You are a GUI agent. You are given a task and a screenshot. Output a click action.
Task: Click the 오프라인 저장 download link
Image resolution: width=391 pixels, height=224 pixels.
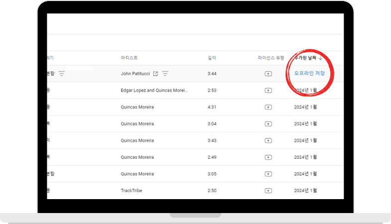pyautogui.click(x=309, y=73)
